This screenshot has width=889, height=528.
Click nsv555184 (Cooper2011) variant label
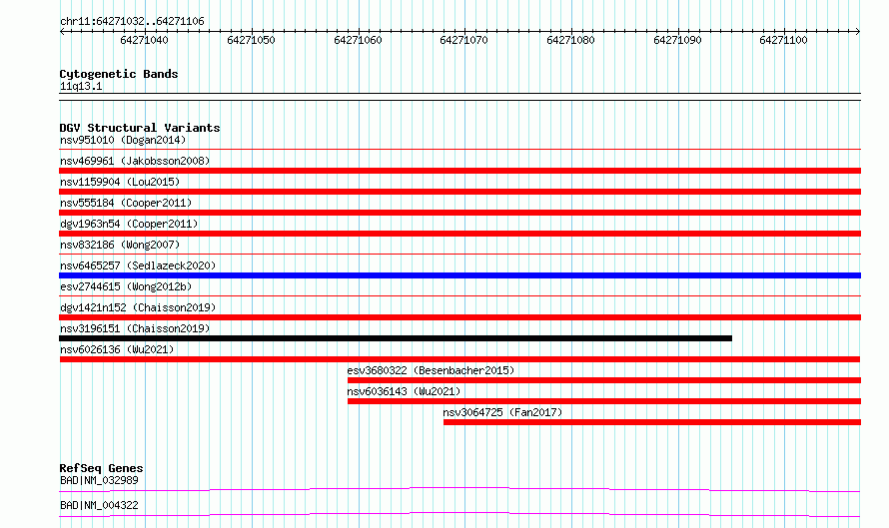126,203
